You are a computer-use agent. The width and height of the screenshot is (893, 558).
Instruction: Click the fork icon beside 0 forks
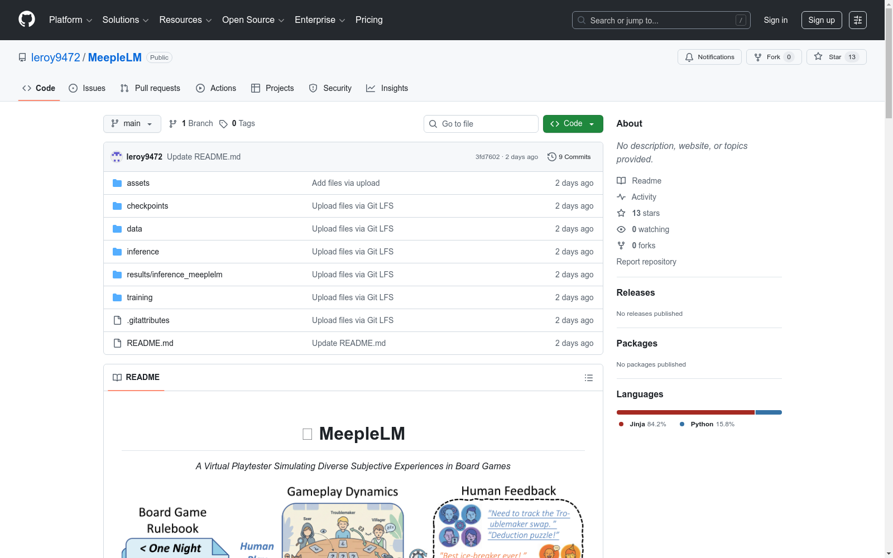(x=621, y=246)
